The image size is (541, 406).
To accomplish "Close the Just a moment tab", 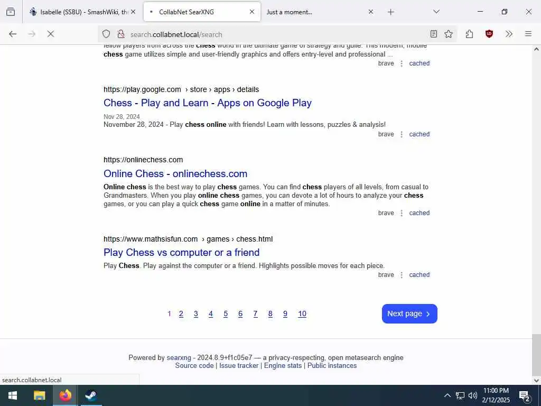I will click(371, 12).
